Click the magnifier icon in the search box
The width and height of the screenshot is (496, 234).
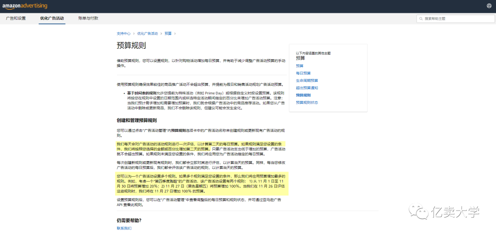(421, 19)
